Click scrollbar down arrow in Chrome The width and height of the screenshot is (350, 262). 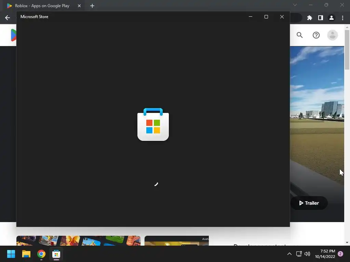(x=347, y=243)
